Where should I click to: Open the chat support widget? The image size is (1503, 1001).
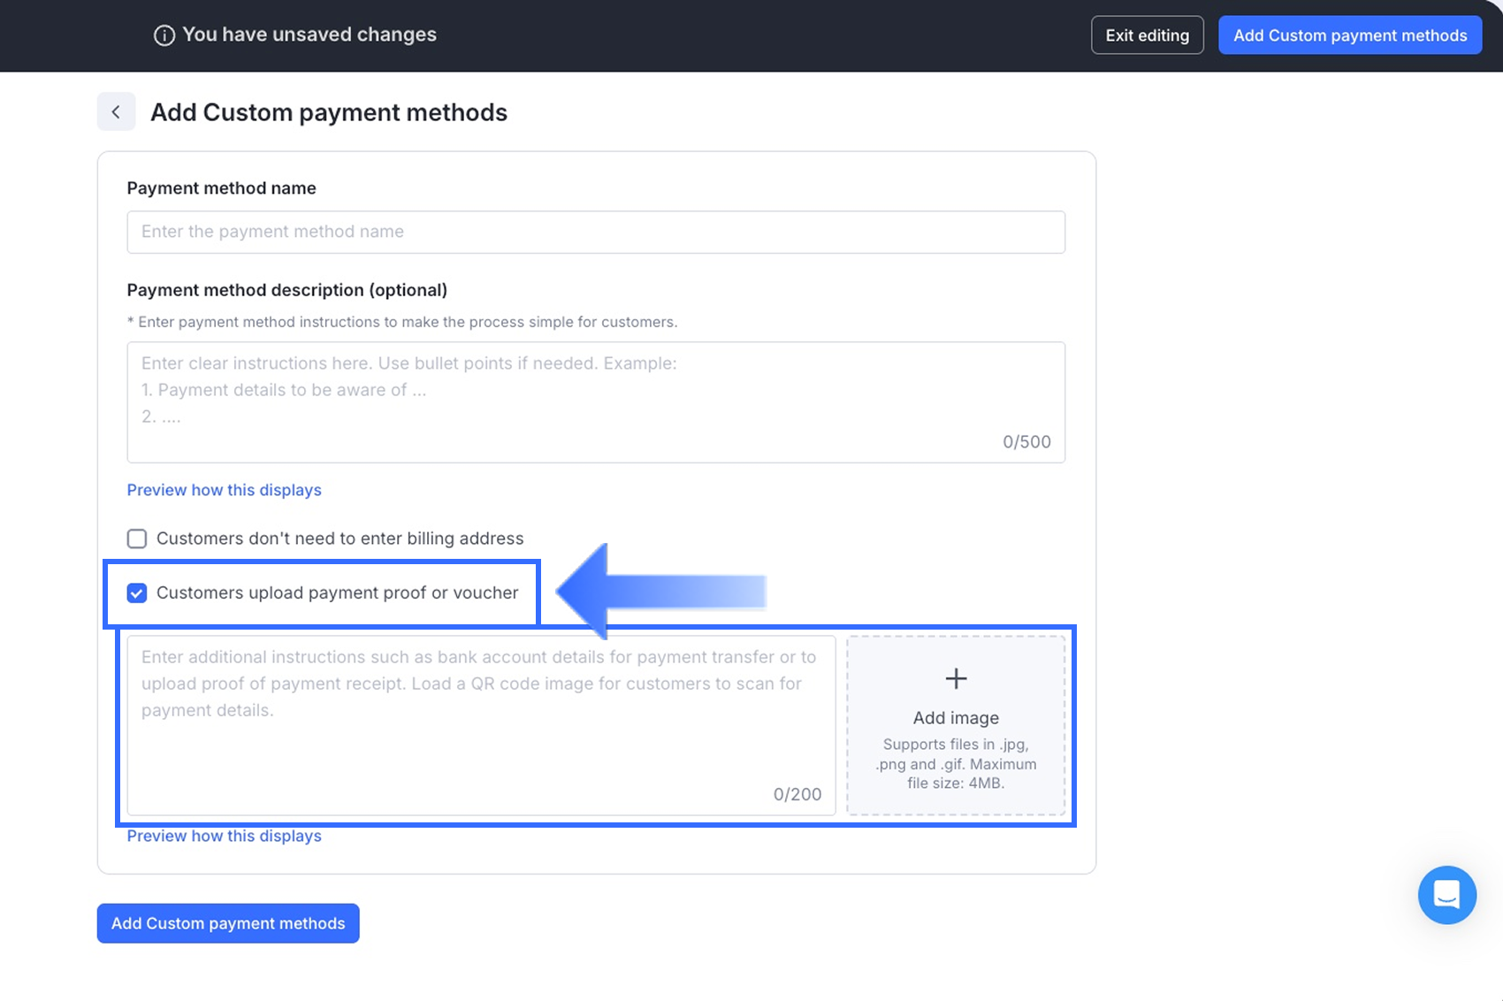1446,895
